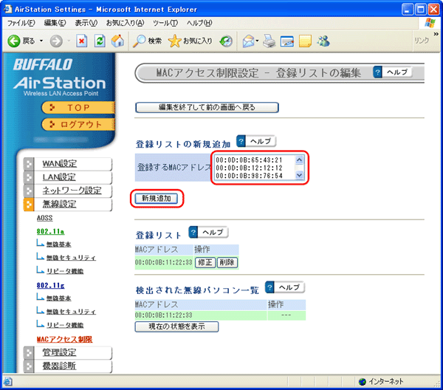The image size is (443, 390).
Task: Click the Mail envelope toolbar icon
Action: click(x=250, y=41)
